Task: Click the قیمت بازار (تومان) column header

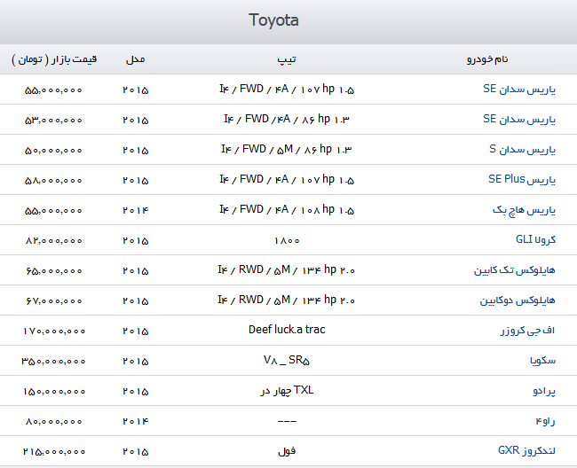Action: (54, 59)
